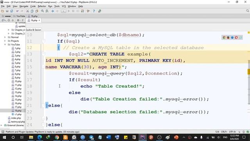The image size is (250, 141).
Task: Open the Edit menu
Action: point(9,6)
